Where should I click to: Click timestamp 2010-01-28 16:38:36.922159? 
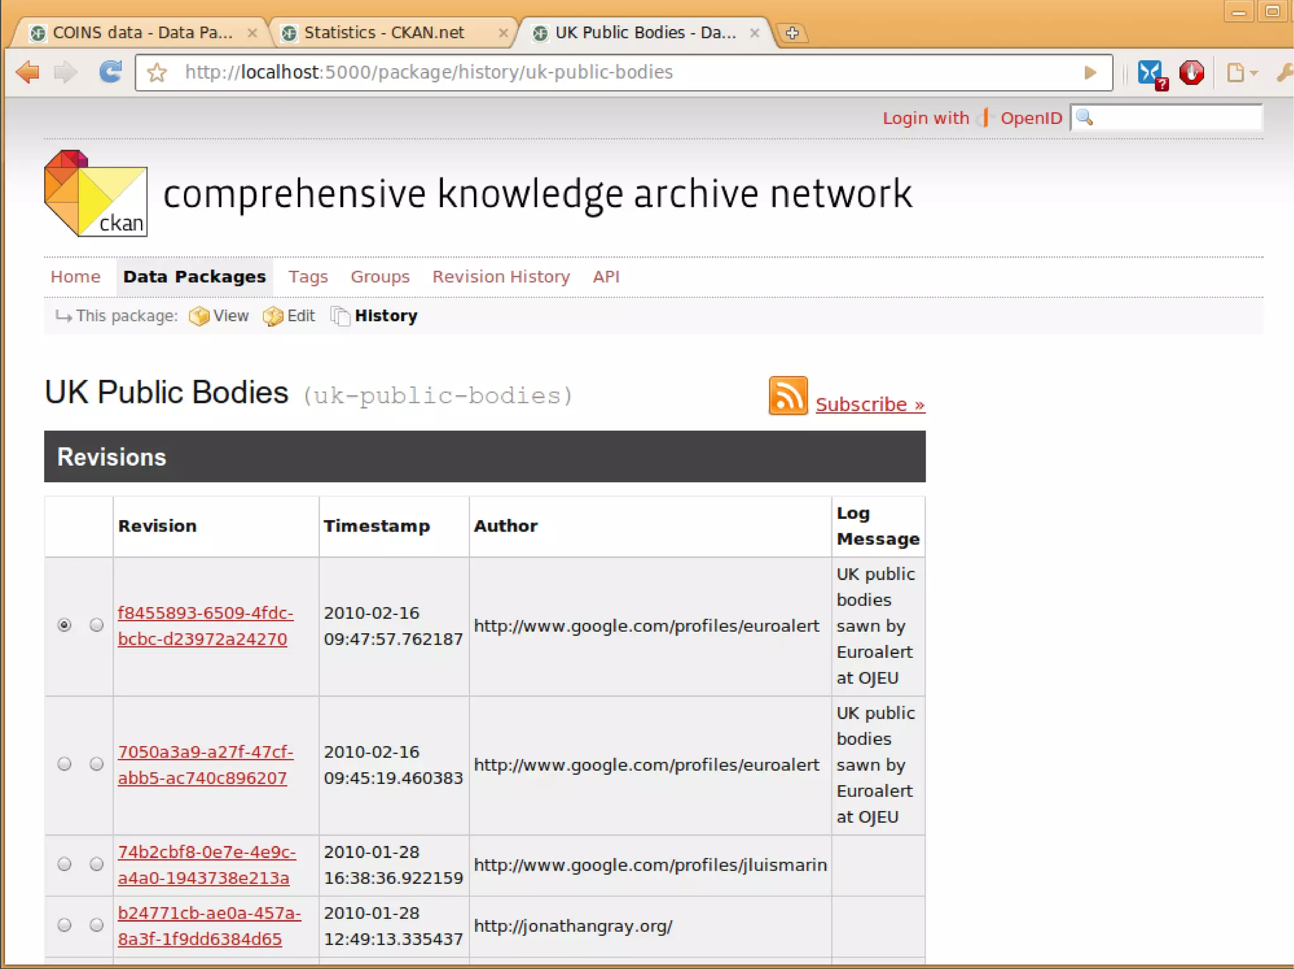(x=393, y=865)
